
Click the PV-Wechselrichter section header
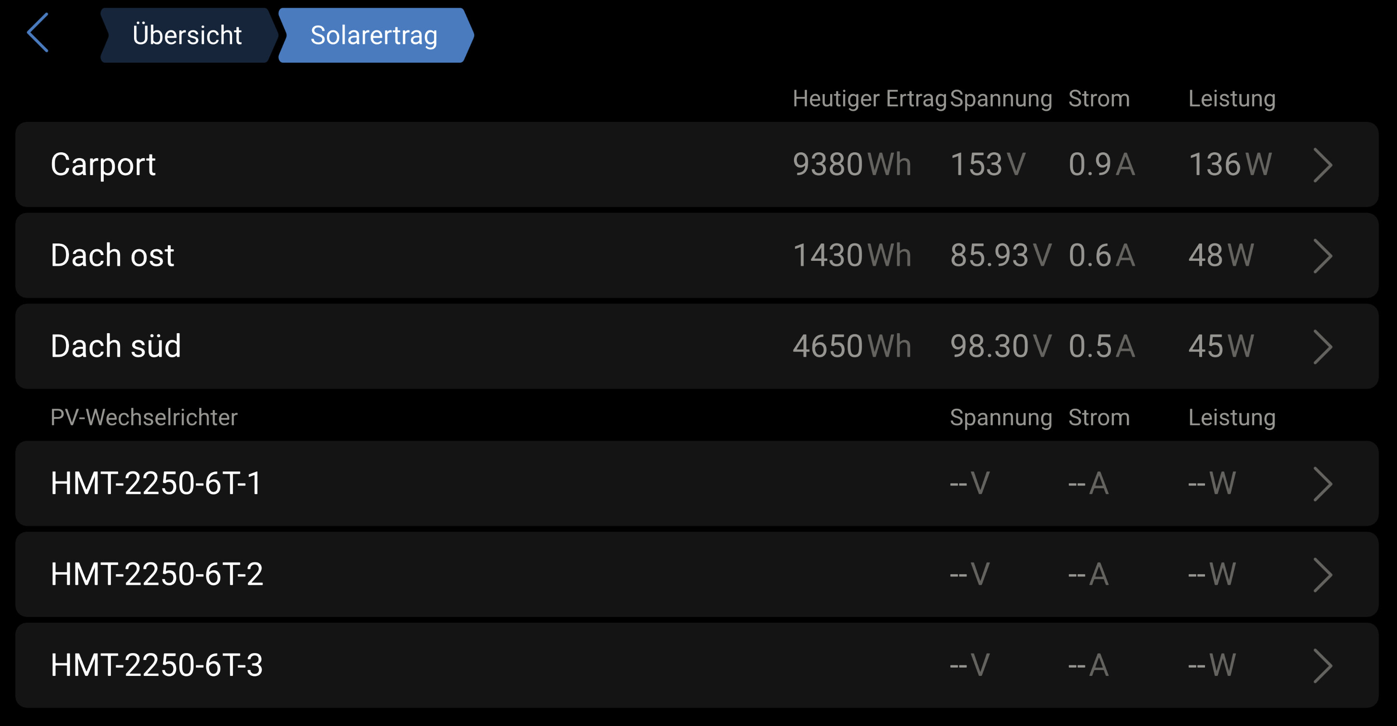coord(144,418)
